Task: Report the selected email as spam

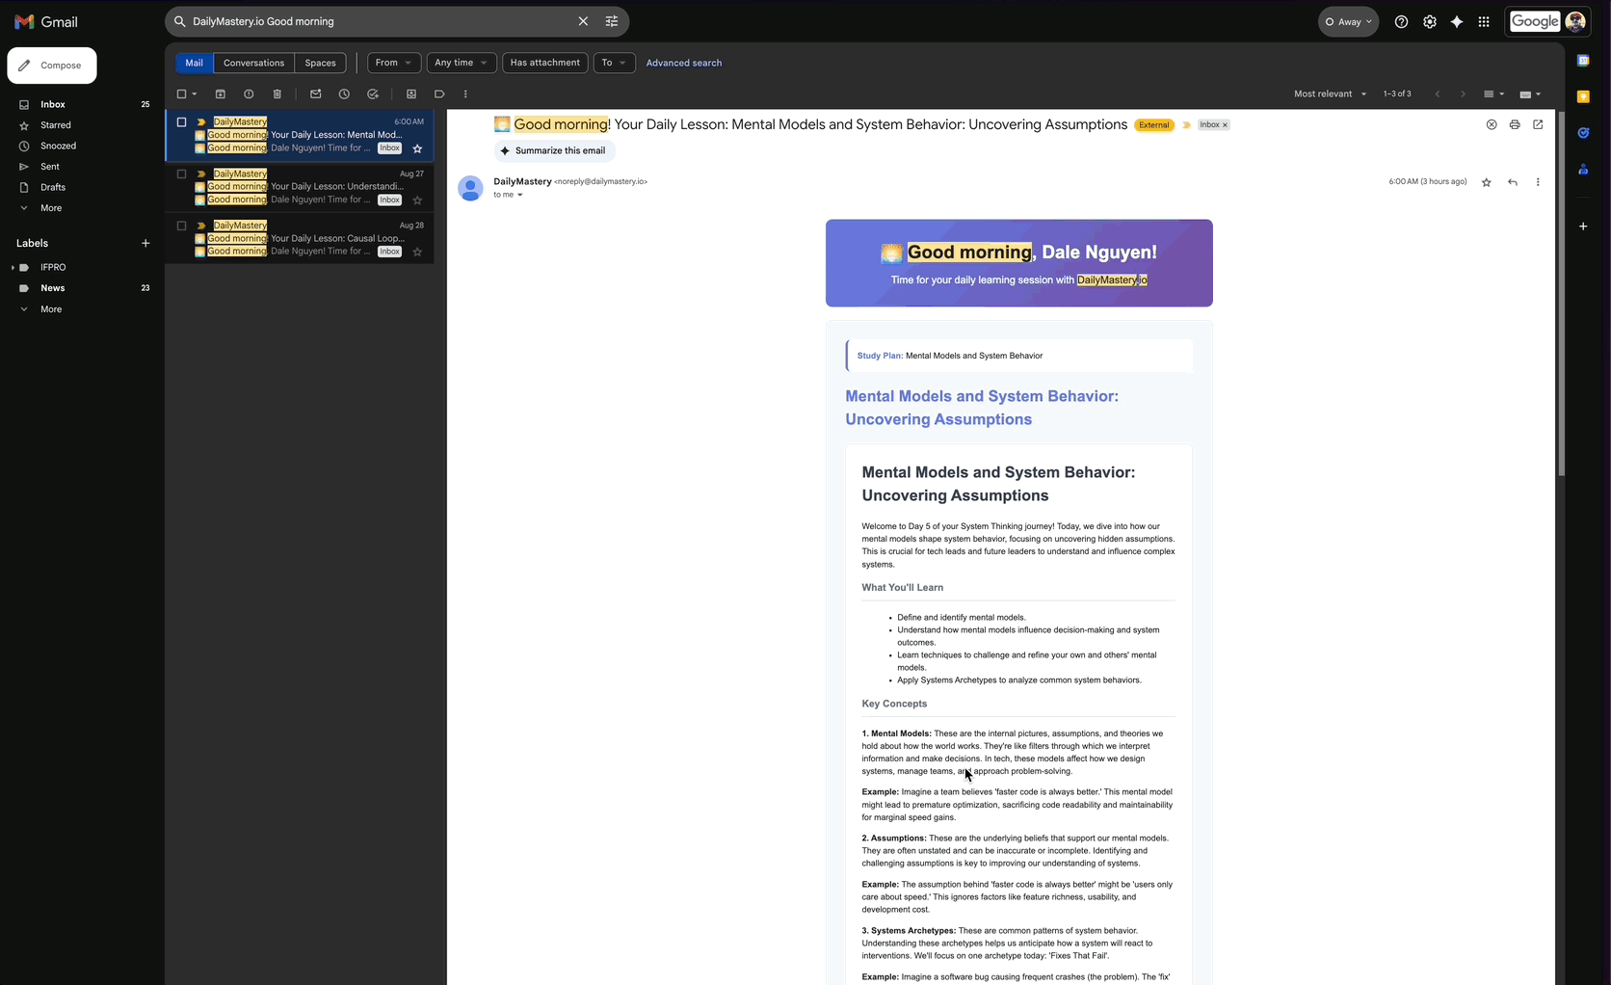Action: pos(250,93)
